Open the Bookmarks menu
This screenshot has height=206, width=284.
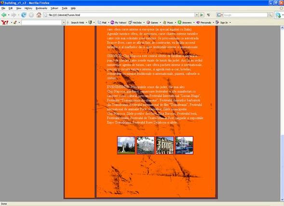click(41, 8)
